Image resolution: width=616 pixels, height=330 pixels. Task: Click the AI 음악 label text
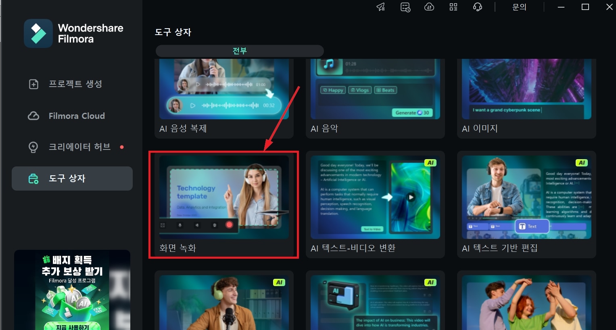coord(324,129)
